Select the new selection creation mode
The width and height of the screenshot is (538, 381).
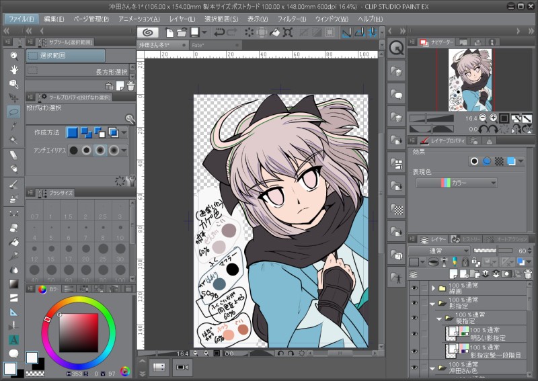point(72,132)
